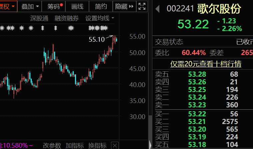Click the 委比 value 60.44%

(x=194, y=53)
